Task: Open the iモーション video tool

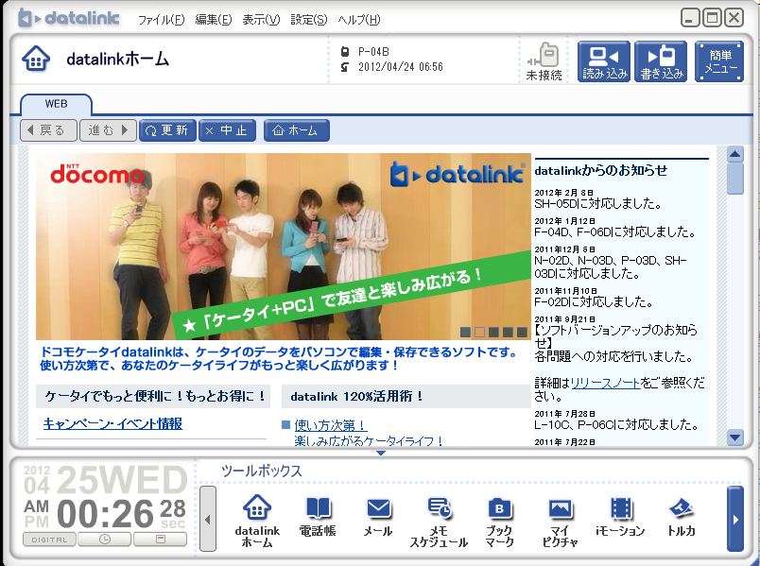Action: tap(620, 516)
